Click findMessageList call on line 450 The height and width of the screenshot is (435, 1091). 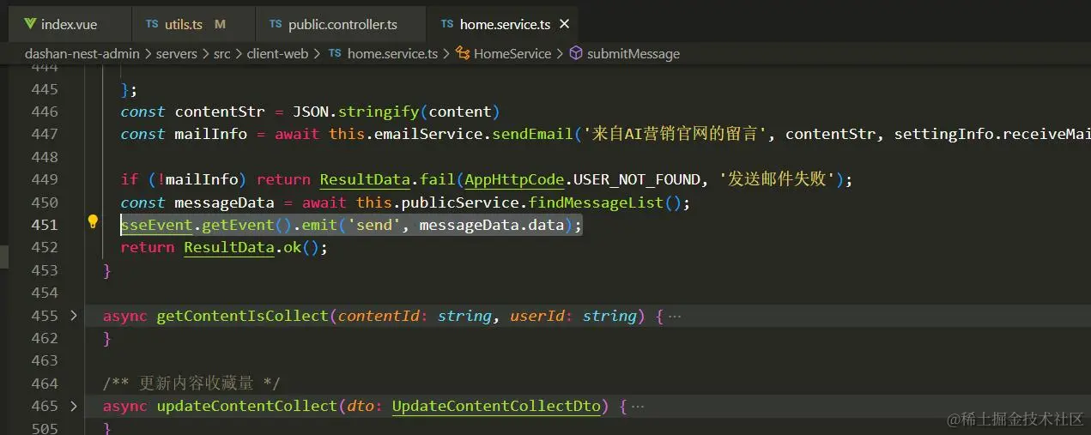(x=597, y=202)
